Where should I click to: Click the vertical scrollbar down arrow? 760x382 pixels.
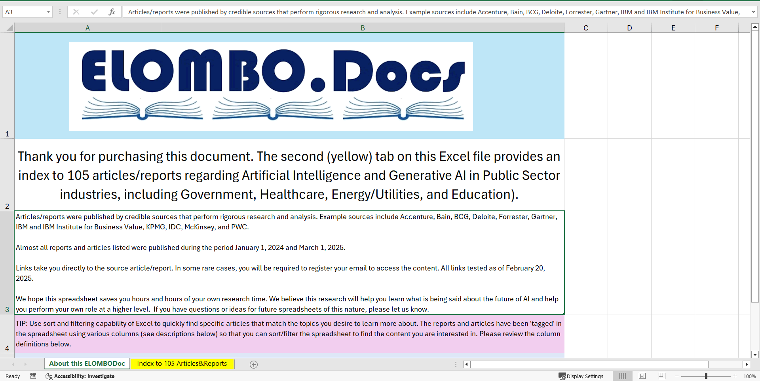755,355
